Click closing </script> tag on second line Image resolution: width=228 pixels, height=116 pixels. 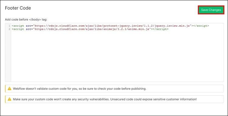(161, 29)
